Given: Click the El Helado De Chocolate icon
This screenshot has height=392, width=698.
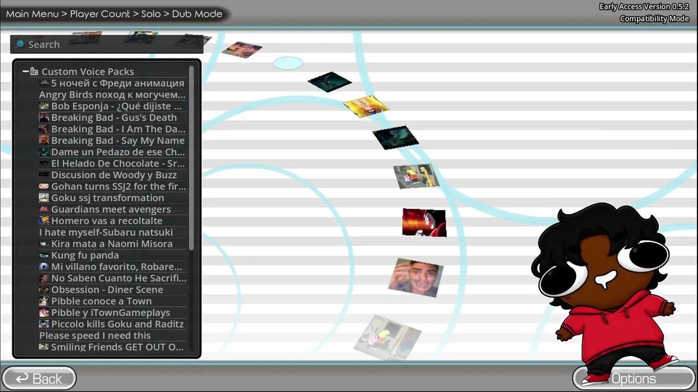Looking at the screenshot, I should tap(44, 163).
